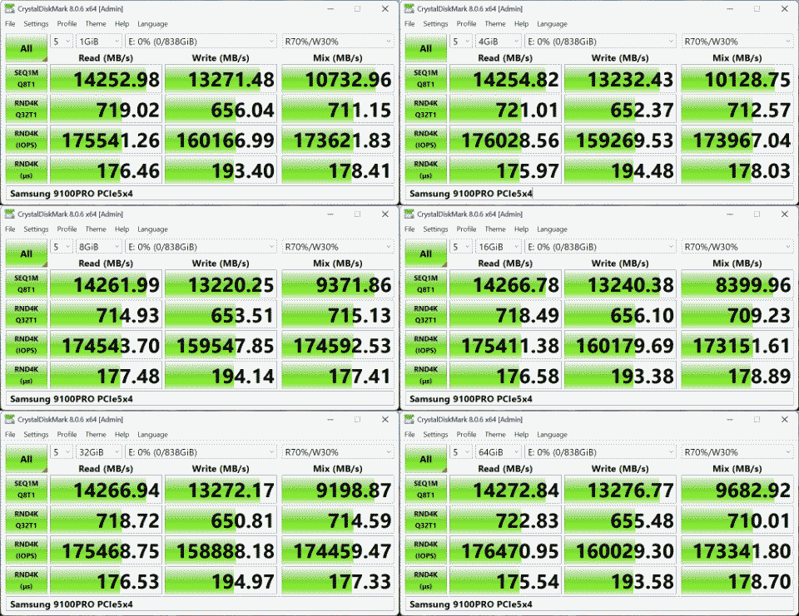Run RND4K (μs) test in the 64GiB window
799x616 pixels.
[426, 580]
